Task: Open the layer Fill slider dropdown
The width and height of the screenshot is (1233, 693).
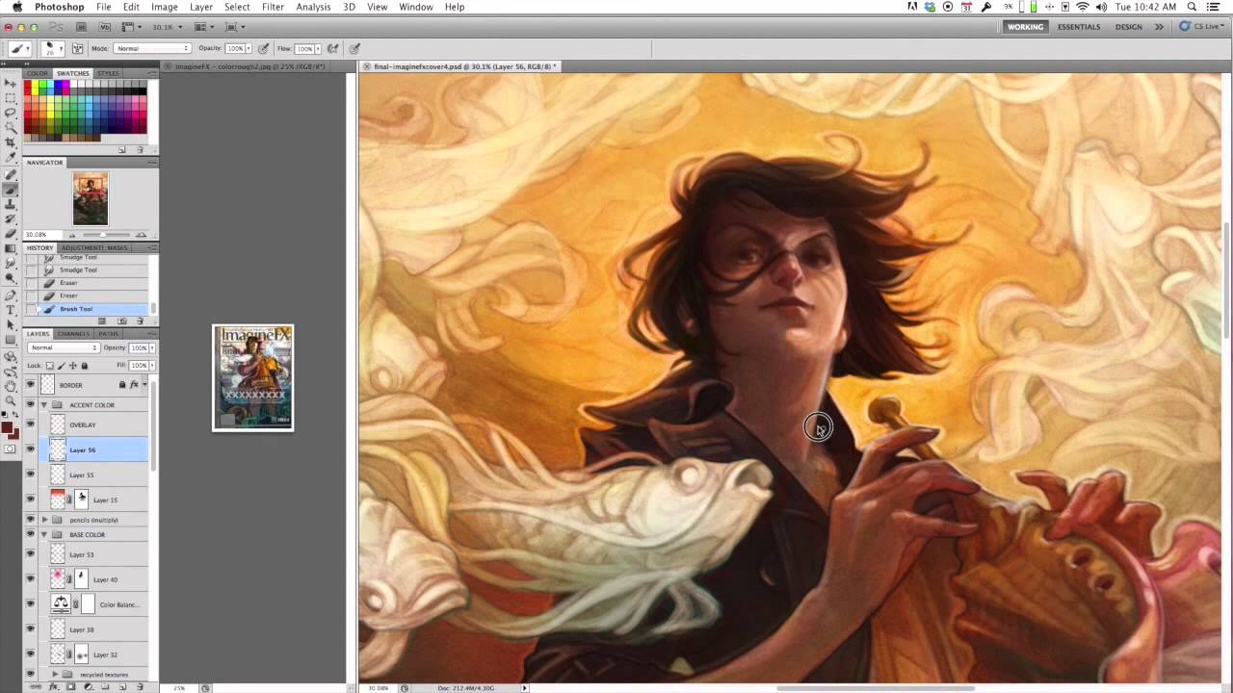Action: tap(151, 366)
